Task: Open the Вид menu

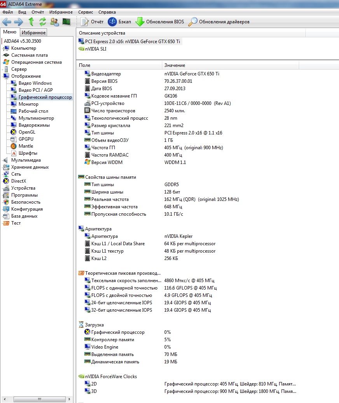Action: tap(22, 12)
